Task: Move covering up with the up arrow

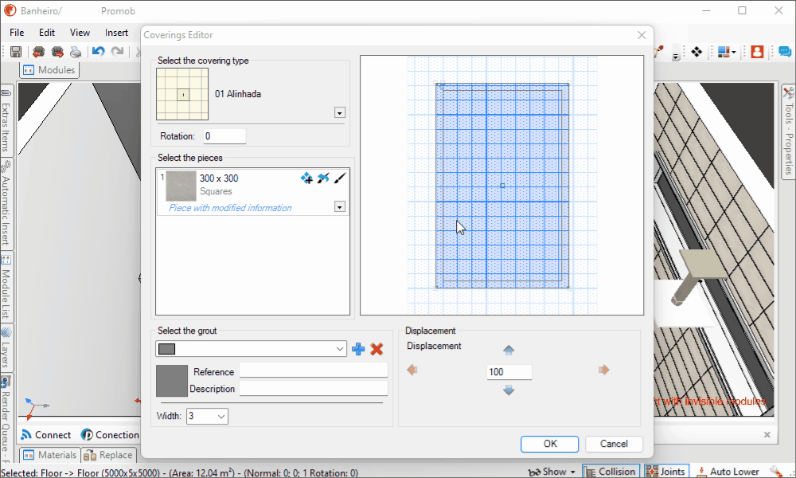Action: 509,350
